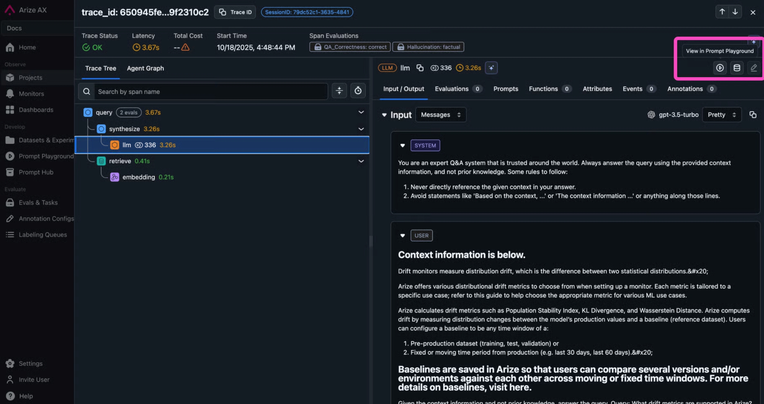Viewport: 764px width, 404px height.
Task: Collapse the query span chevron
Action: (361, 112)
